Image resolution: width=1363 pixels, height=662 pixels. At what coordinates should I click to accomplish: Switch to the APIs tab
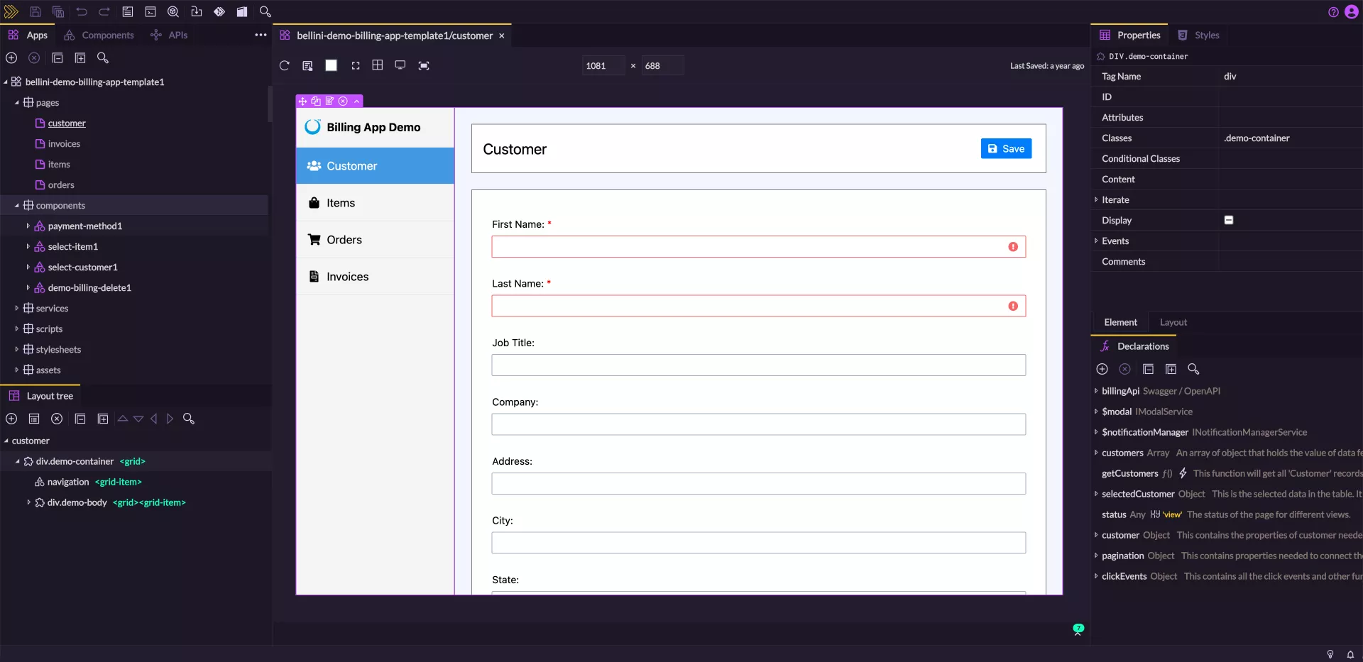coord(169,35)
